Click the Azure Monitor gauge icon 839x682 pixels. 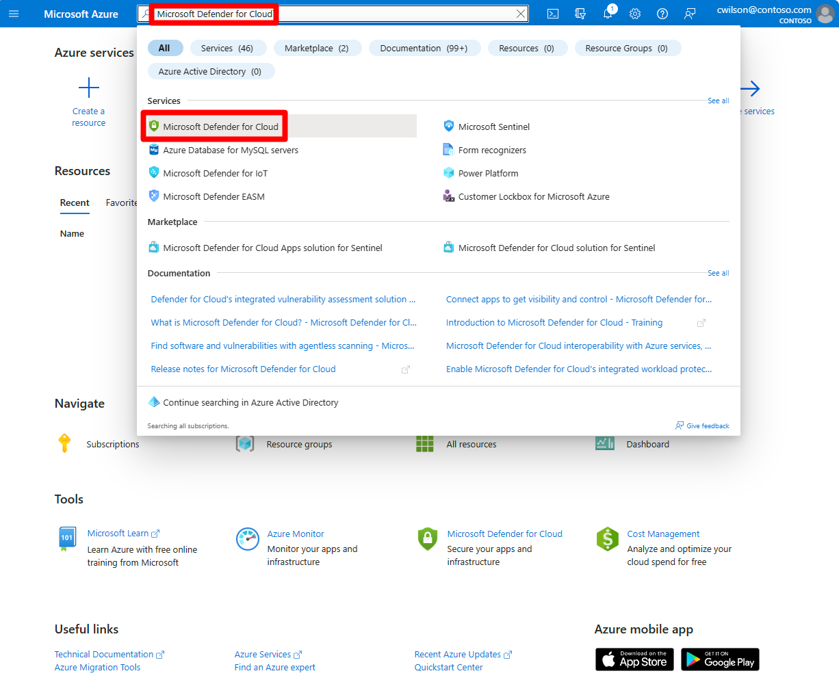[248, 539]
